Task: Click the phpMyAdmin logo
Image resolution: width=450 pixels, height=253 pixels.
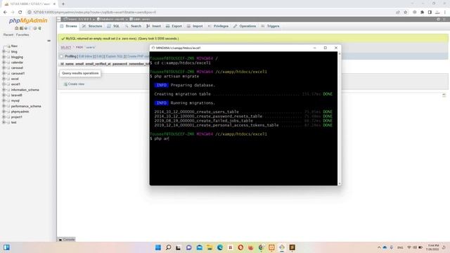Action: (x=28, y=20)
